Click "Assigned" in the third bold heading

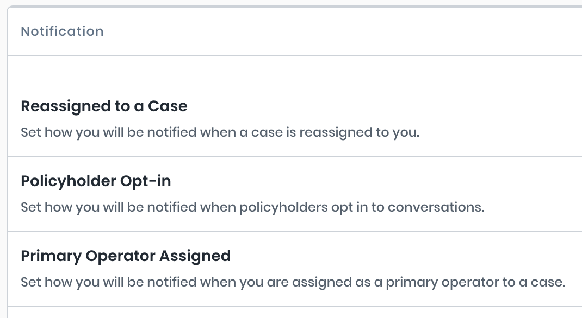[195, 256]
